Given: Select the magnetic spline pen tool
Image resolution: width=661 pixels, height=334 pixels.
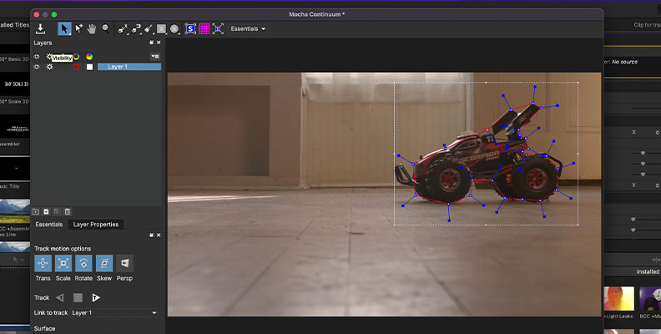Looking at the screenshot, I should [x=136, y=28].
